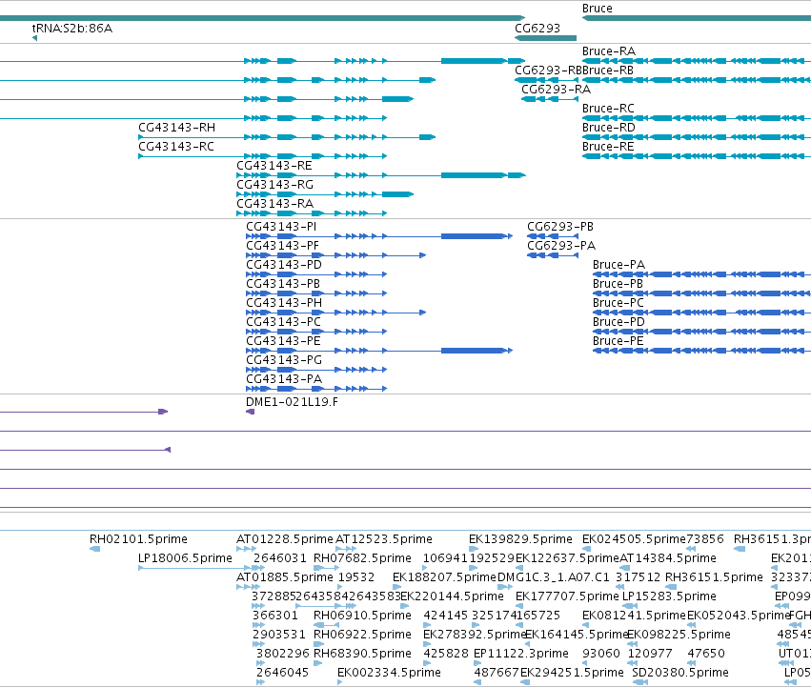Select the LP15283.5prime EST label
The width and height of the screenshot is (811, 687).
pyautogui.click(x=669, y=596)
